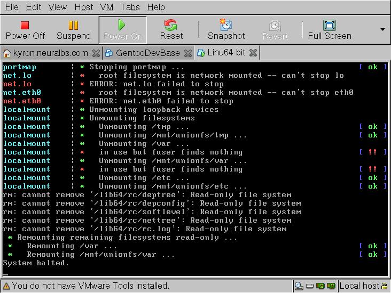This screenshot has width=391, height=293.
Task: Click inside the VM console display
Action: coord(195,169)
